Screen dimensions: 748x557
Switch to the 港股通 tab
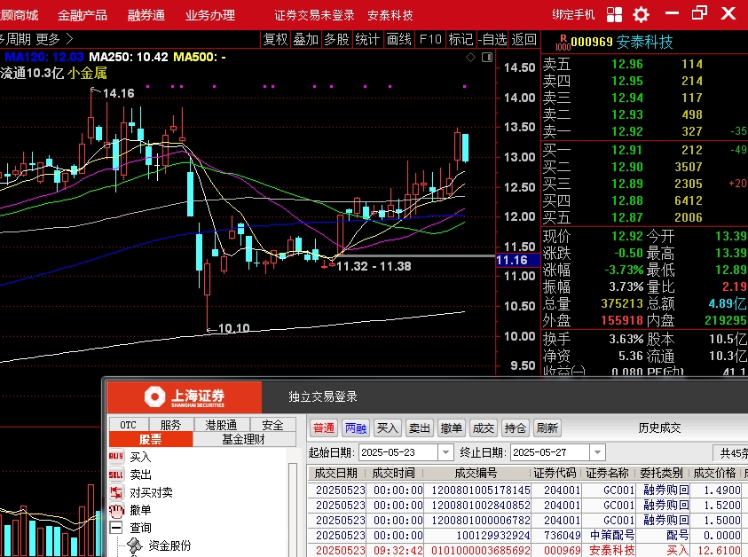220,425
